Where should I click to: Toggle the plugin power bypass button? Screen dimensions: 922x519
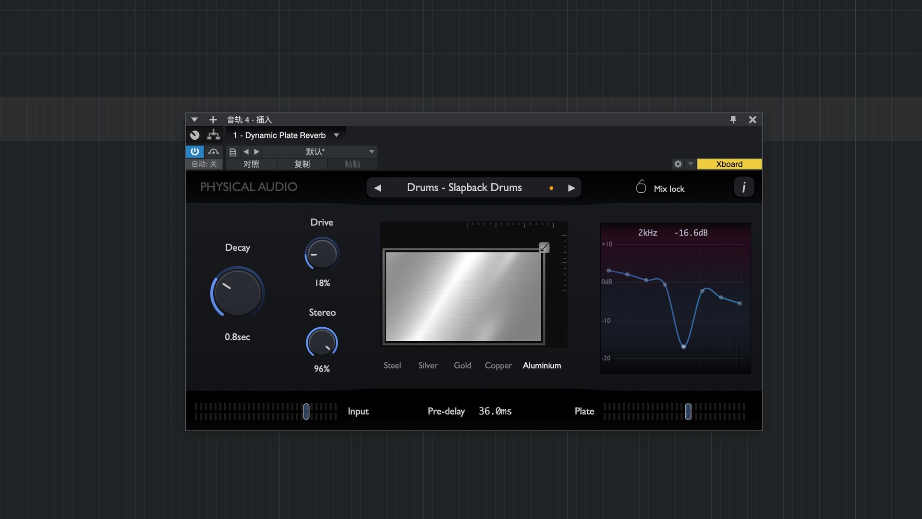click(x=194, y=151)
